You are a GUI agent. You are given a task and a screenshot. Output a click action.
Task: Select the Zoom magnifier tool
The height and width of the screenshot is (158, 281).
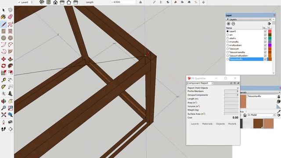coord(4,108)
